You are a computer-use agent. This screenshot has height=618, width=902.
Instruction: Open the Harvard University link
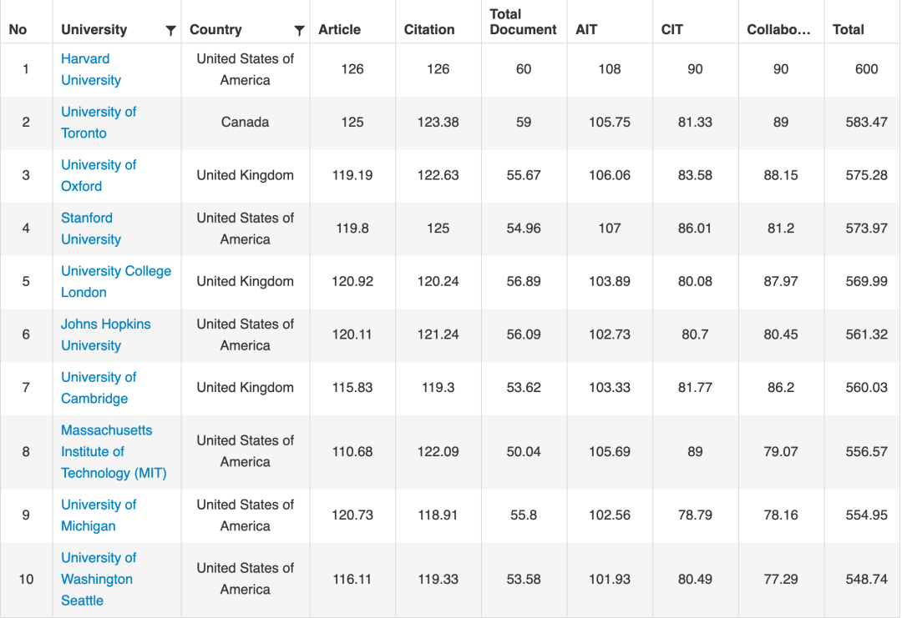tap(91, 69)
